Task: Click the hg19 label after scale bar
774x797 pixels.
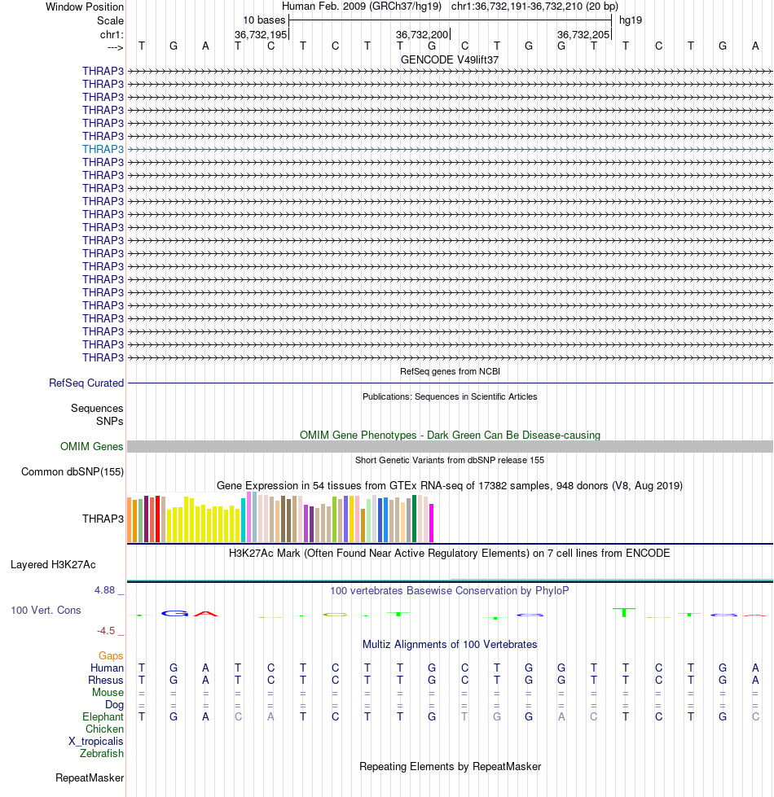Action: tap(631, 20)
